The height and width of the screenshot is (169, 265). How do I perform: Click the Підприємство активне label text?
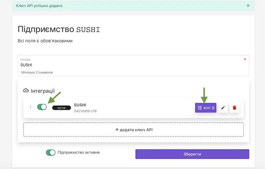point(79,152)
